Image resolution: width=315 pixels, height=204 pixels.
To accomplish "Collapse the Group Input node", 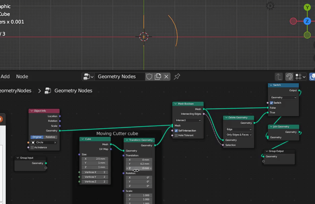I will (x=18, y=158).
